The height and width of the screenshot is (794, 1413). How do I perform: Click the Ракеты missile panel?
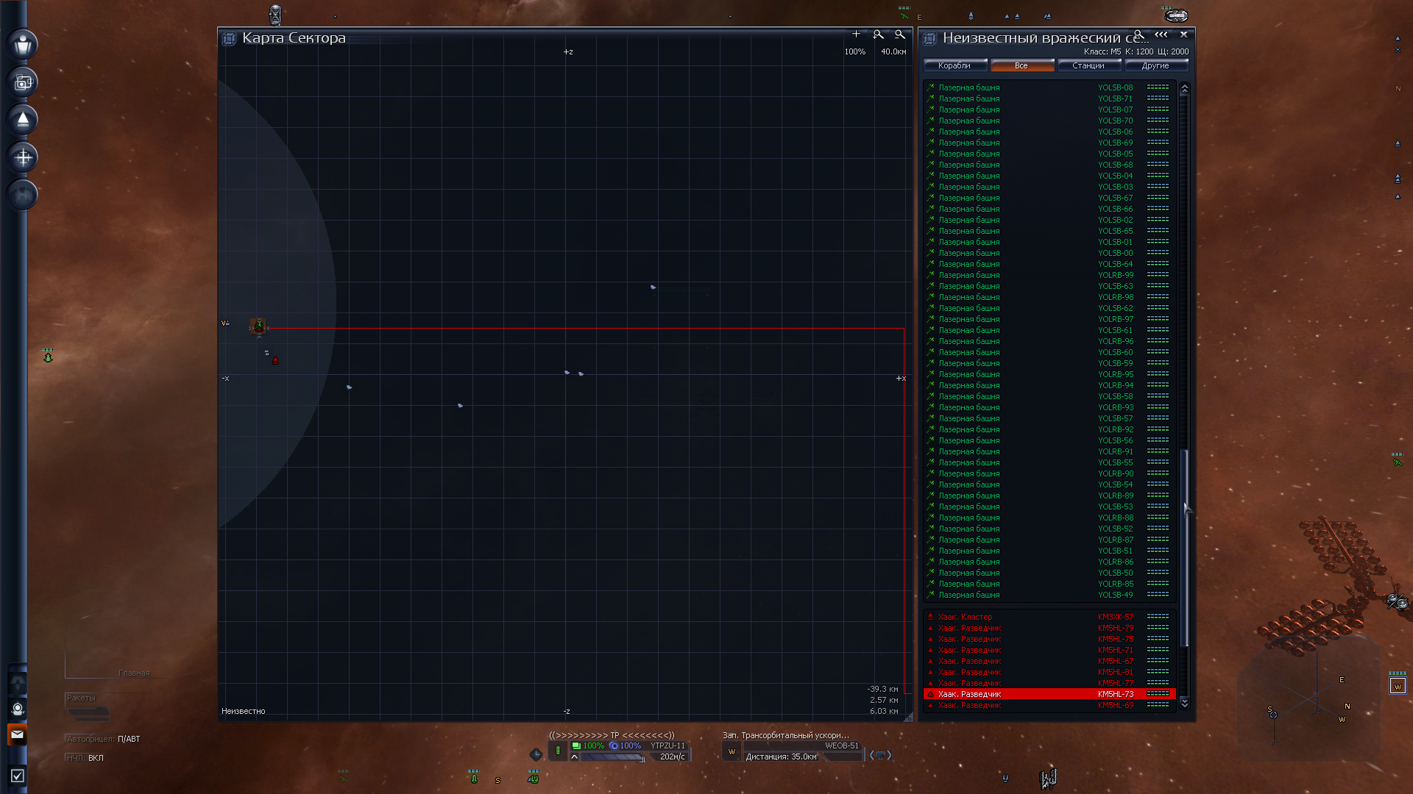pyautogui.click(x=88, y=708)
